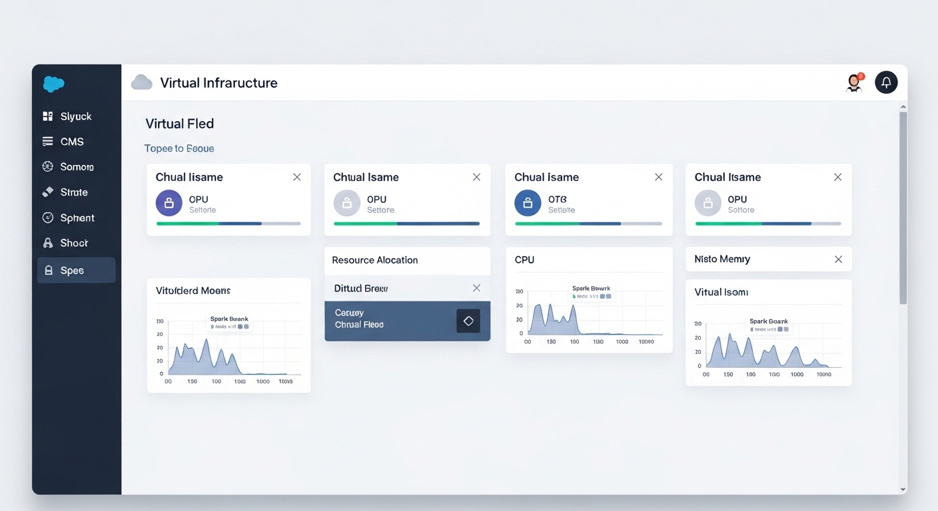Dismiss the Dittud Brew entry

pos(476,288)
